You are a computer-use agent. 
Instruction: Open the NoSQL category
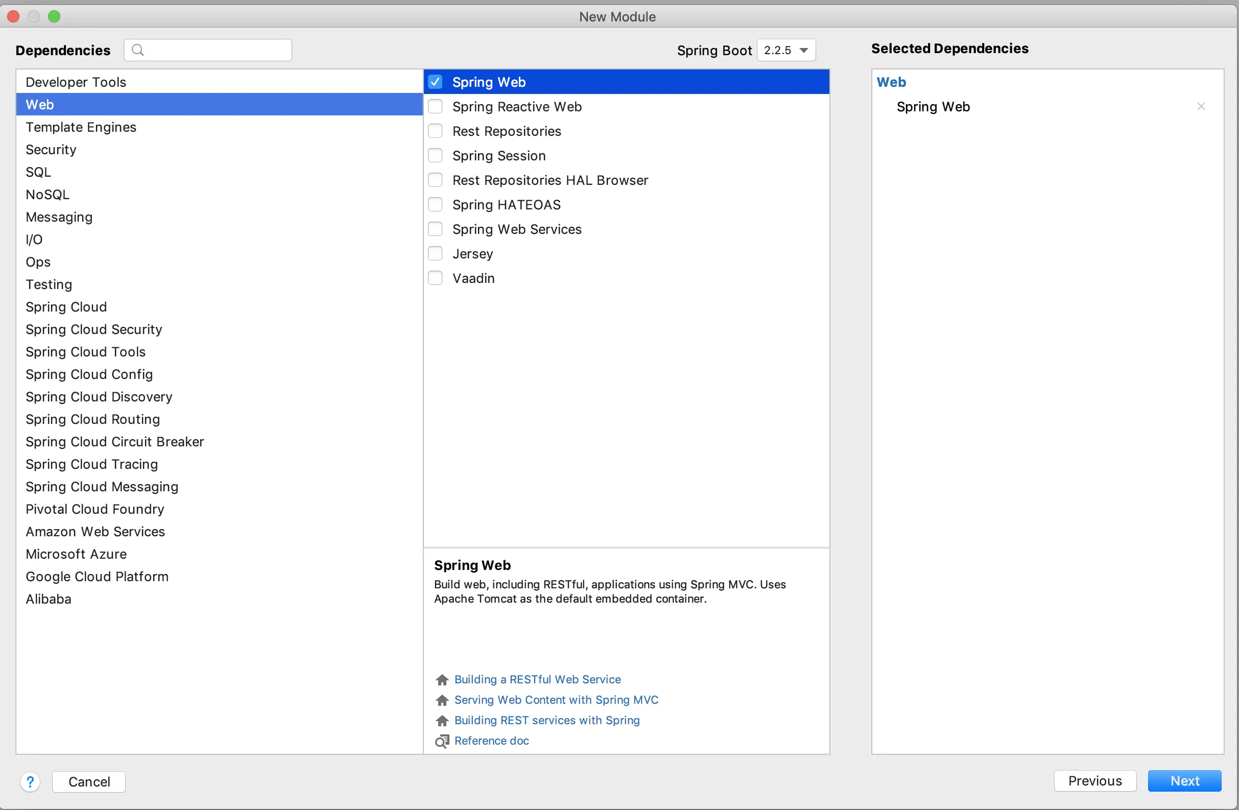tap(47, 194)
